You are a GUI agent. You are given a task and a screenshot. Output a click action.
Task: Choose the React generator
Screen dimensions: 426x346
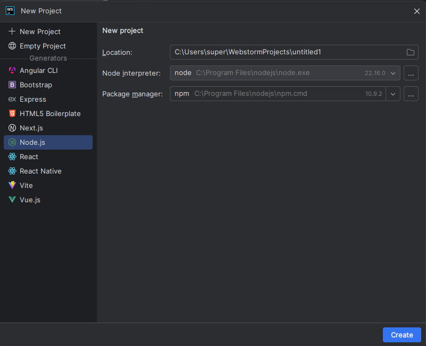tap(48, 156)
